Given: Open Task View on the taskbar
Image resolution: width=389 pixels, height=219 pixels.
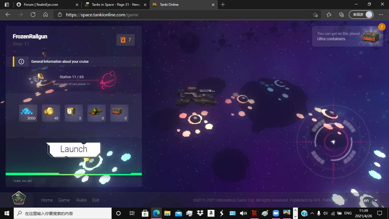Looking at the screenshot, I should click(132, 213).
